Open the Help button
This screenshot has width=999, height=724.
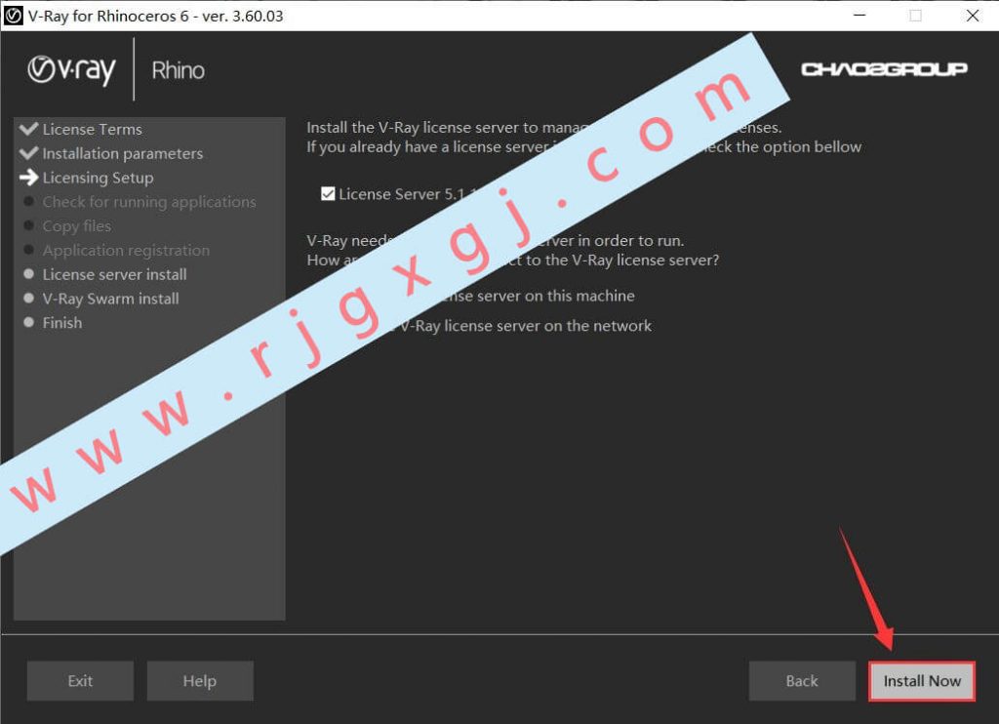coord(200,681)
